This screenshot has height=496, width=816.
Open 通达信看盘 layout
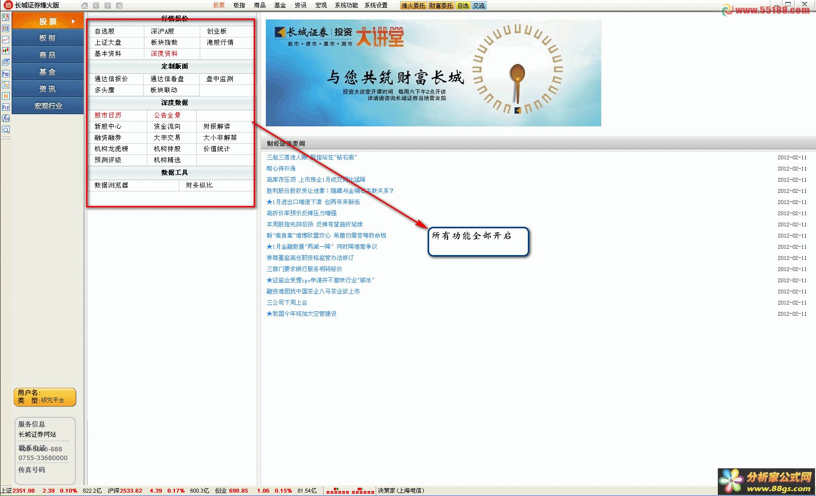pos(167,79)
